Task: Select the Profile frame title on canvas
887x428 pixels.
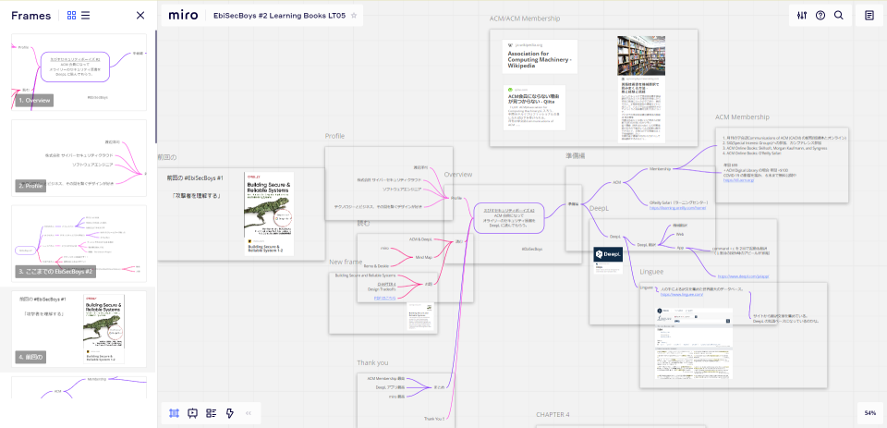Action: pyautogui.click(x=334, y=136)
